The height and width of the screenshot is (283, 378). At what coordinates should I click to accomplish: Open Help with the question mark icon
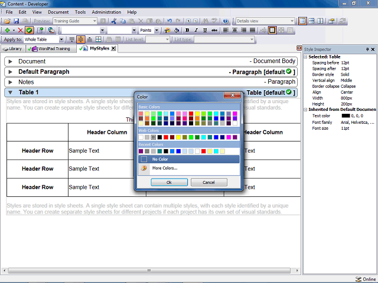(x=226, y=21)
